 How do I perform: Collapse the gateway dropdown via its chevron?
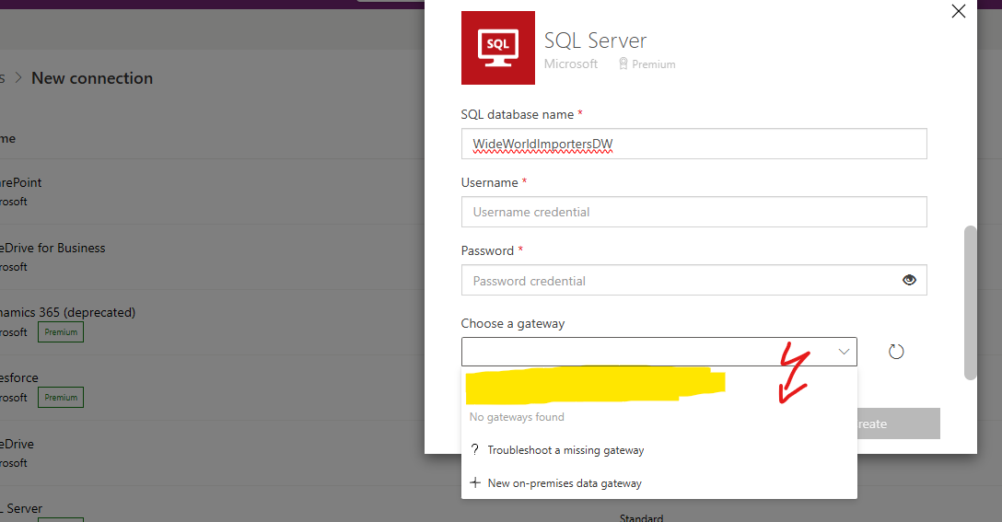point(844,352)
